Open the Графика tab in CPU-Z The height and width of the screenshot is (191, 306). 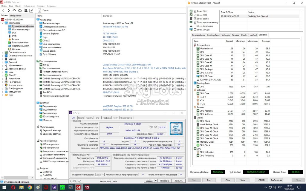click(107, 118)
